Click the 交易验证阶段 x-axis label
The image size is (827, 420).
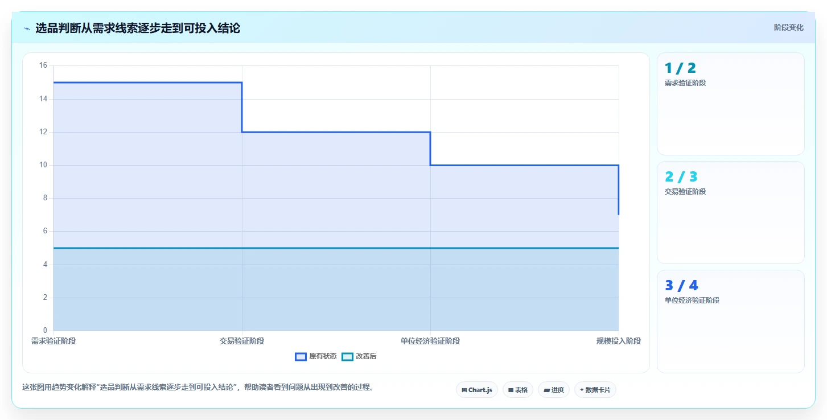pos(242,341)
